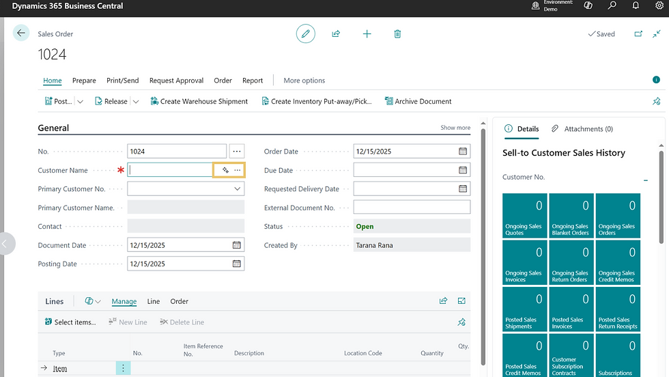669x377 pixels.
Task: Click Archive Document
Action: 418,101
